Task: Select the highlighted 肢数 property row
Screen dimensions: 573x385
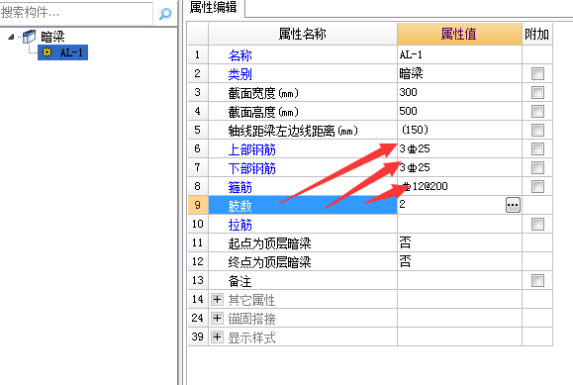Action: 303,205
